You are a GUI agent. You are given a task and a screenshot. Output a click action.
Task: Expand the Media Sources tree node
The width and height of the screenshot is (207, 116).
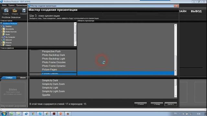(x=2, y=32)
